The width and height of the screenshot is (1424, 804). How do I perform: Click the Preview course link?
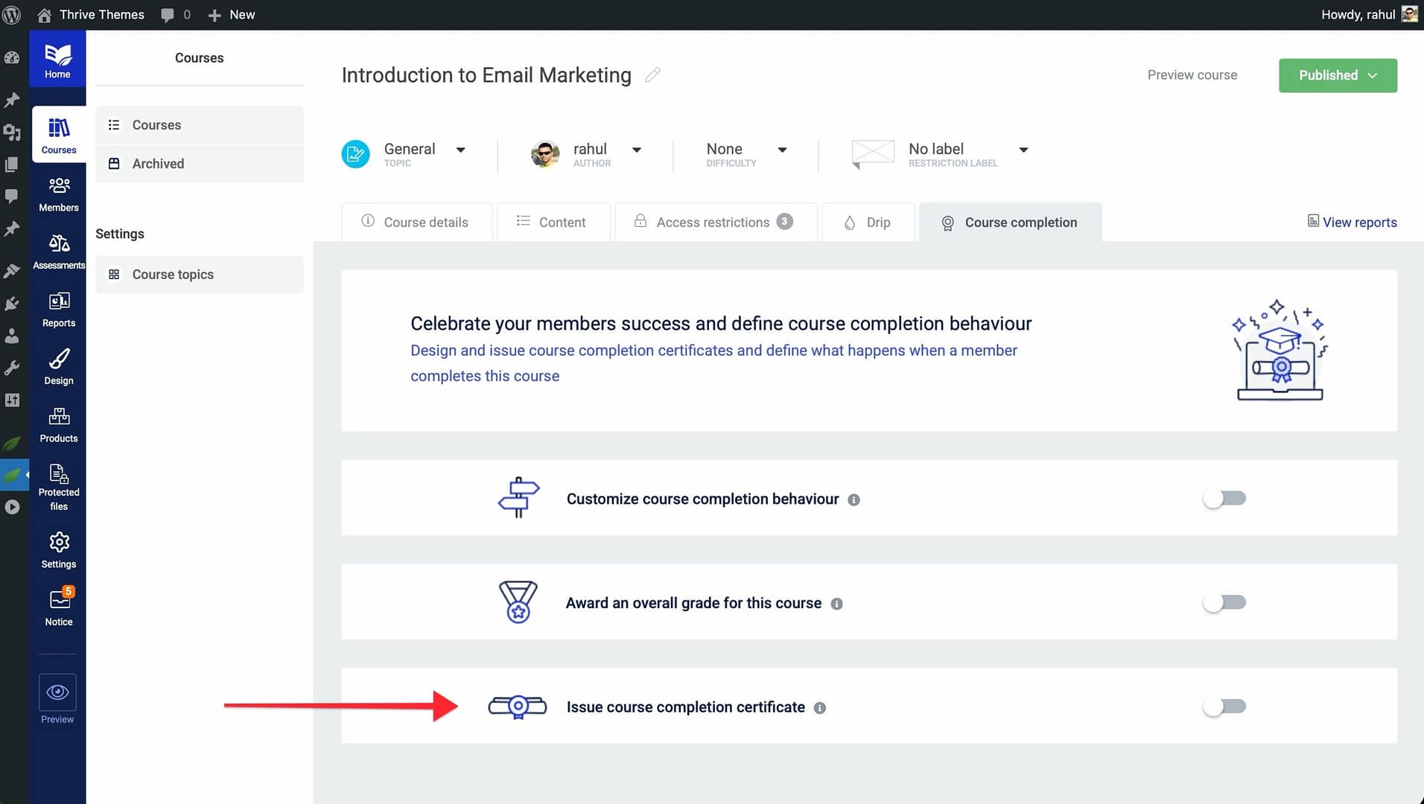(x=1192, y=75)
